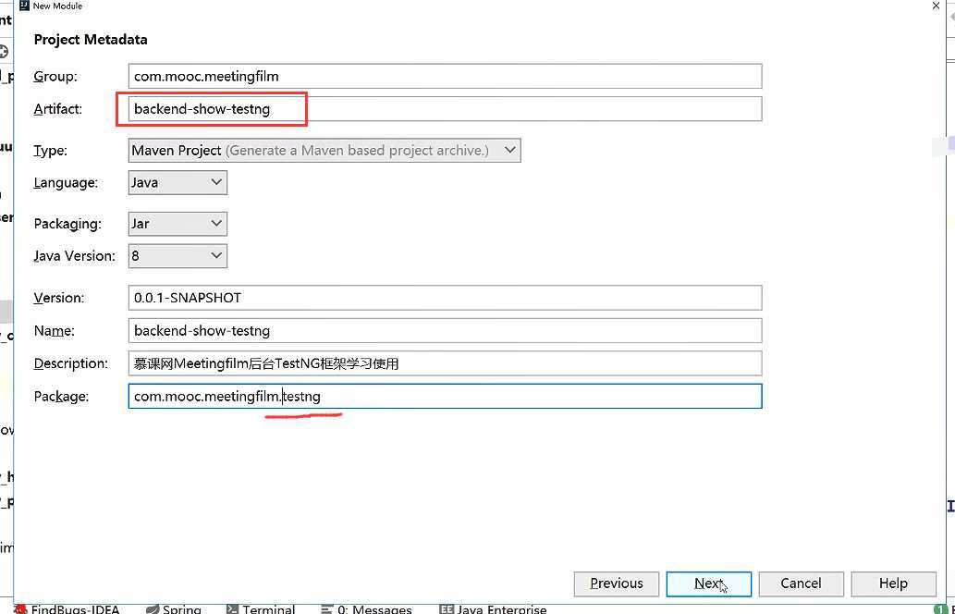
Task: Click the Description input field
Action: coord(445,363)
